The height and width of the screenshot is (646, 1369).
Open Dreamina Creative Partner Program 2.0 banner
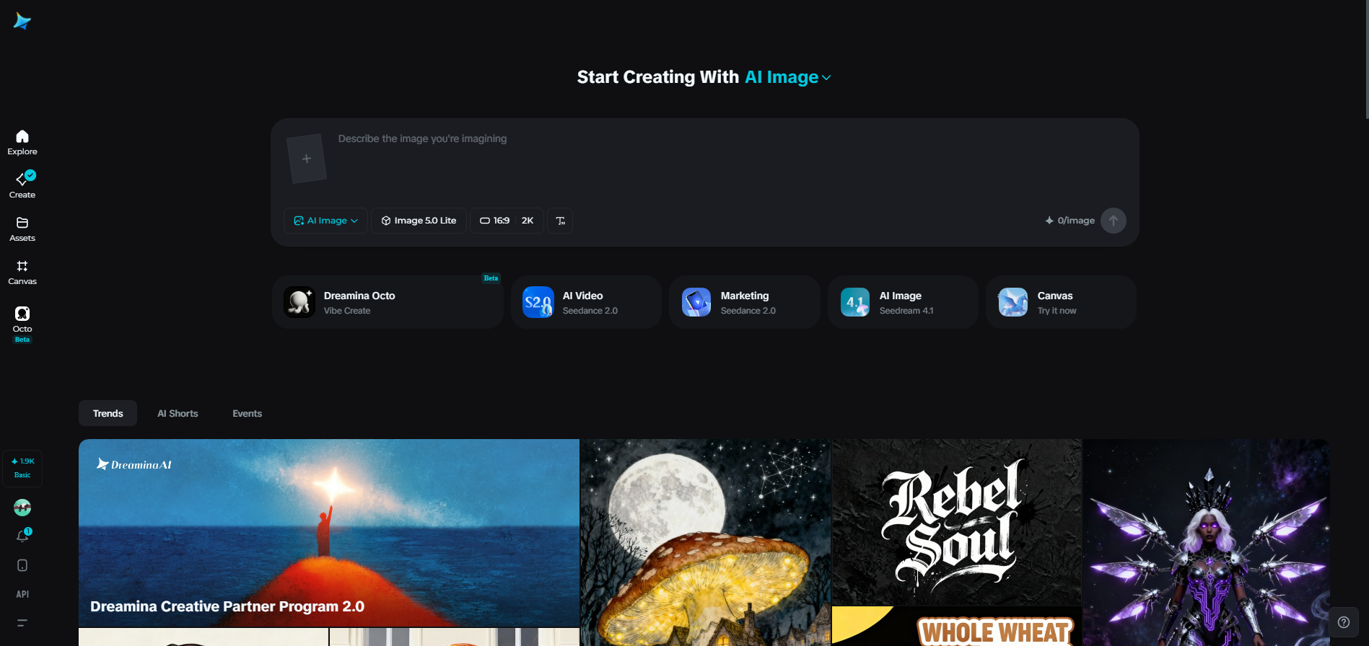click(329, 533)
